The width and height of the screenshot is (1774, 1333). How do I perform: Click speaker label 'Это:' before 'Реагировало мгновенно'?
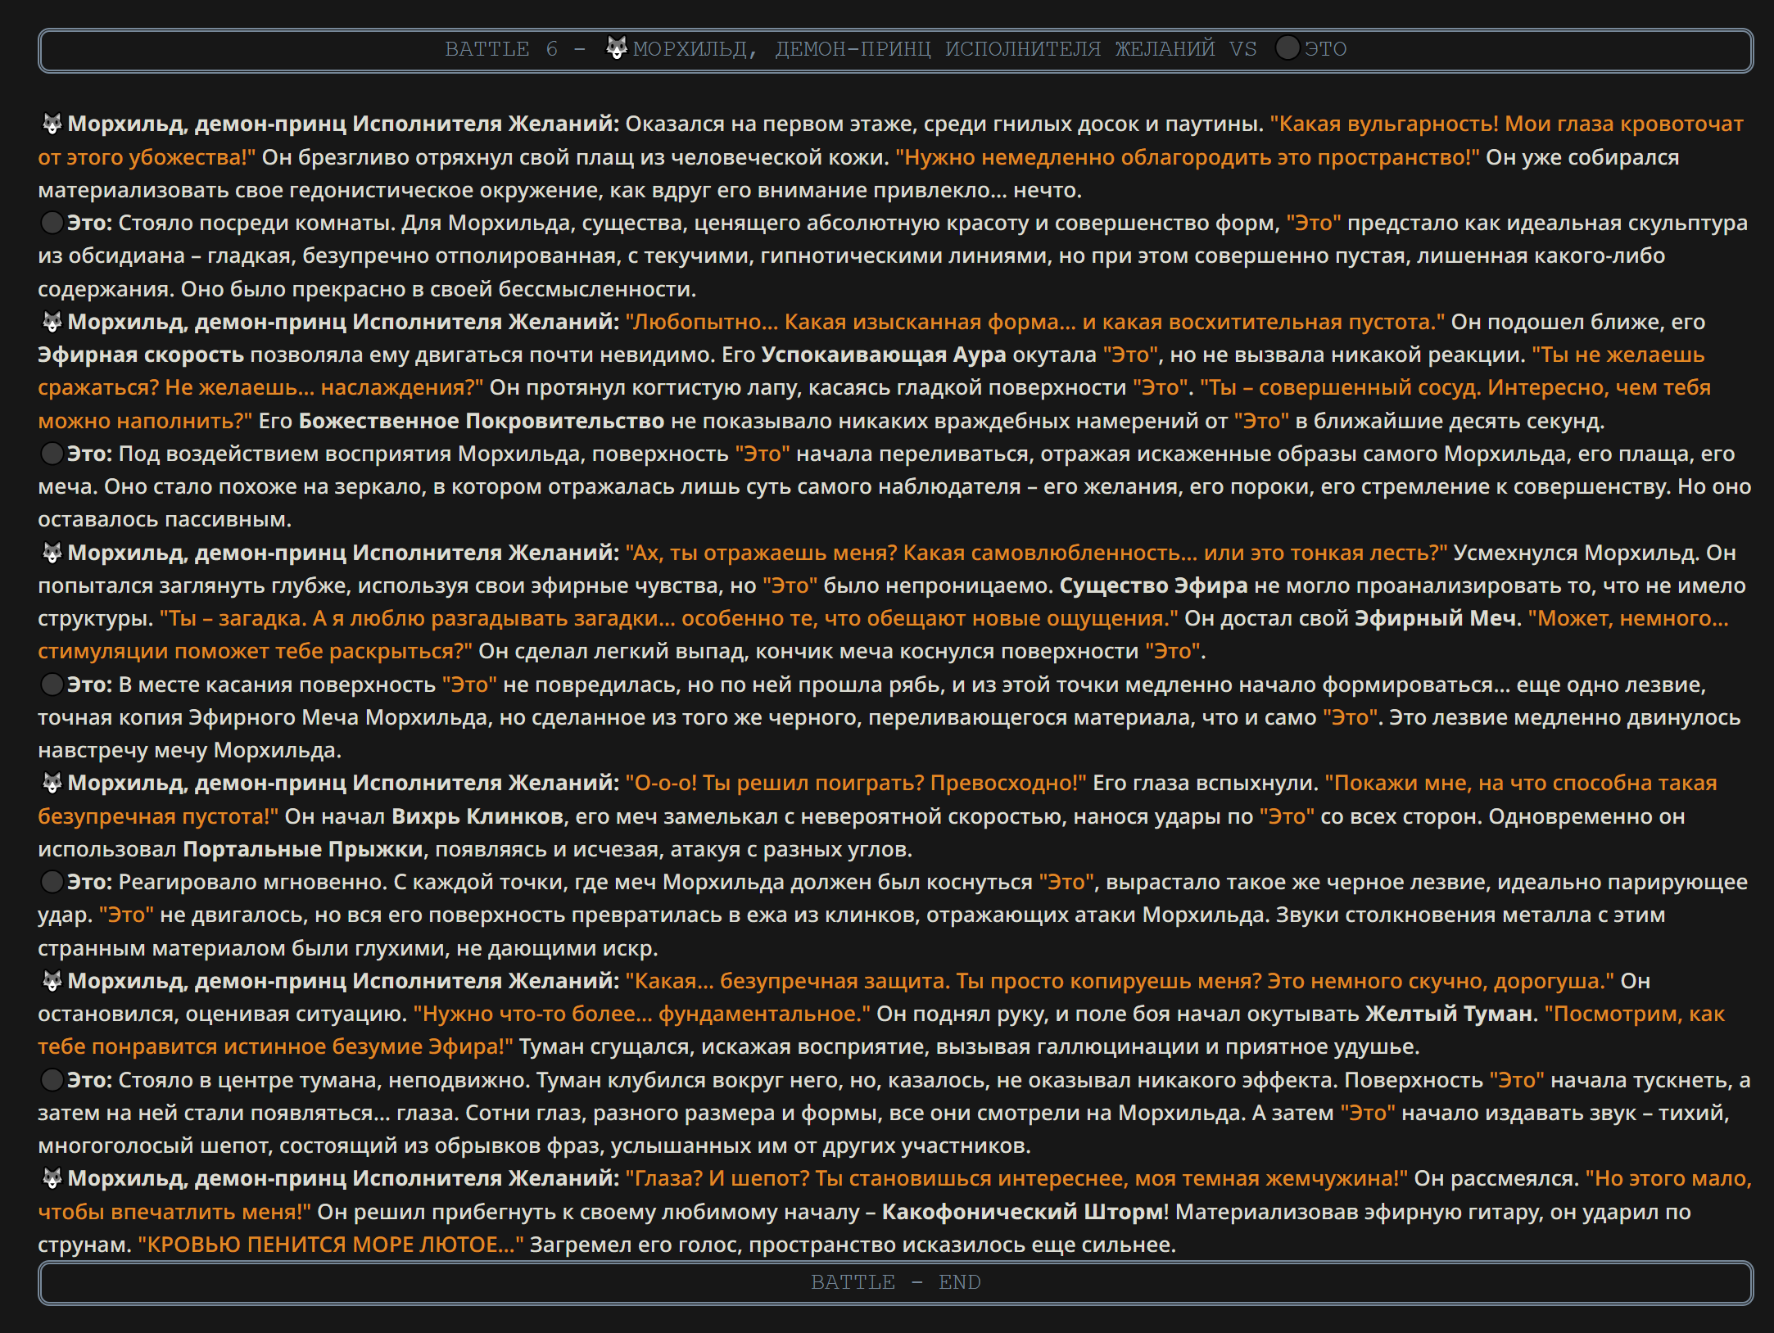click(89, 882)
